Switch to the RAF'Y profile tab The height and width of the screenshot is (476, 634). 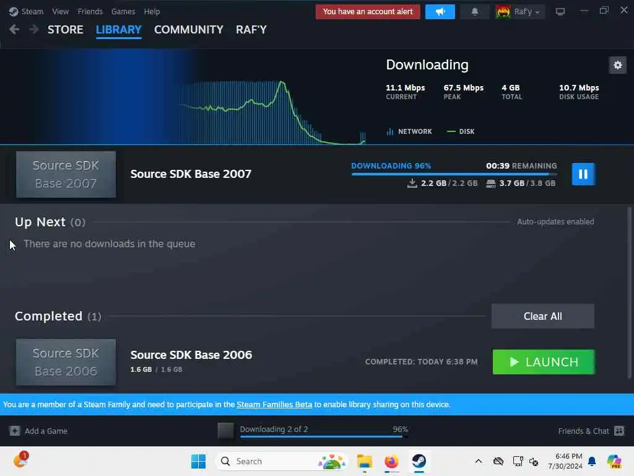pyautogui.click(x=251, y=30)
